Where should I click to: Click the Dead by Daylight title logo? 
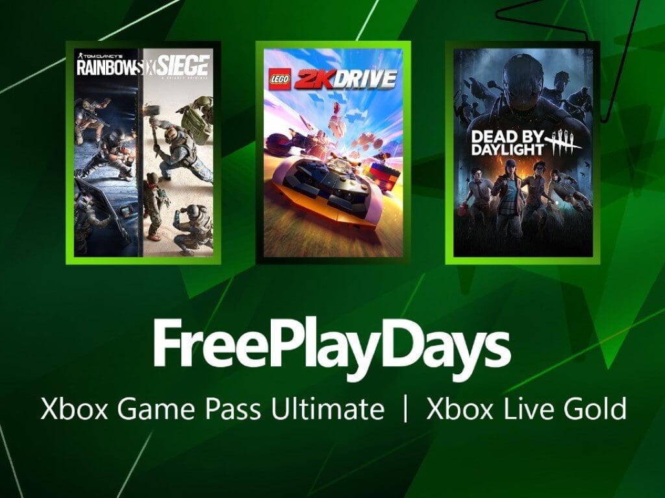click(x=526, y=142)
